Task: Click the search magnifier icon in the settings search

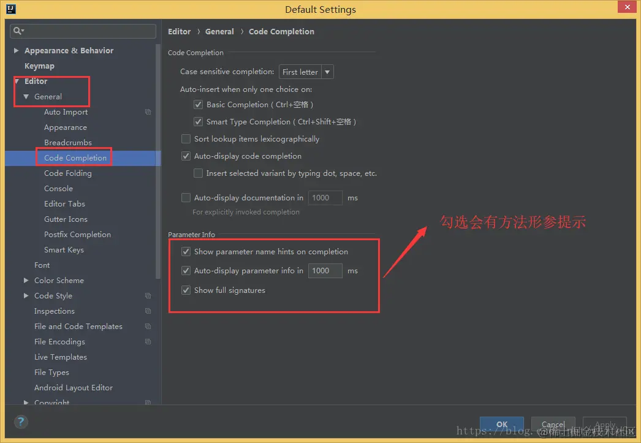Action: tap(18, 31)
